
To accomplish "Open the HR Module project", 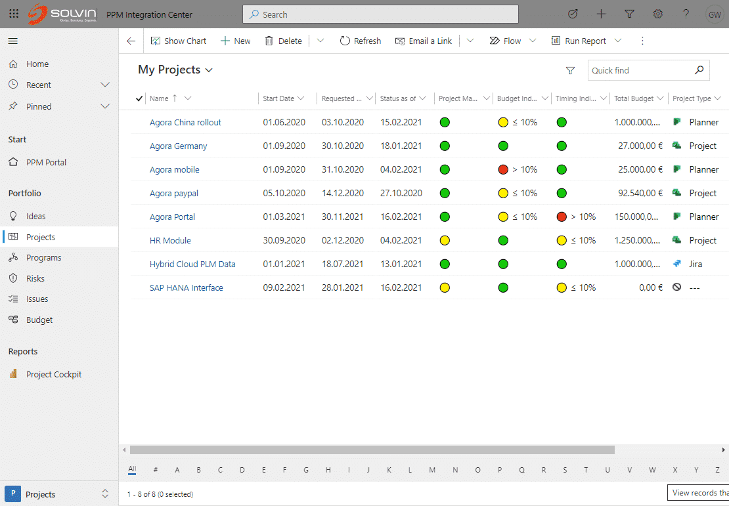I will coord(170,240).
